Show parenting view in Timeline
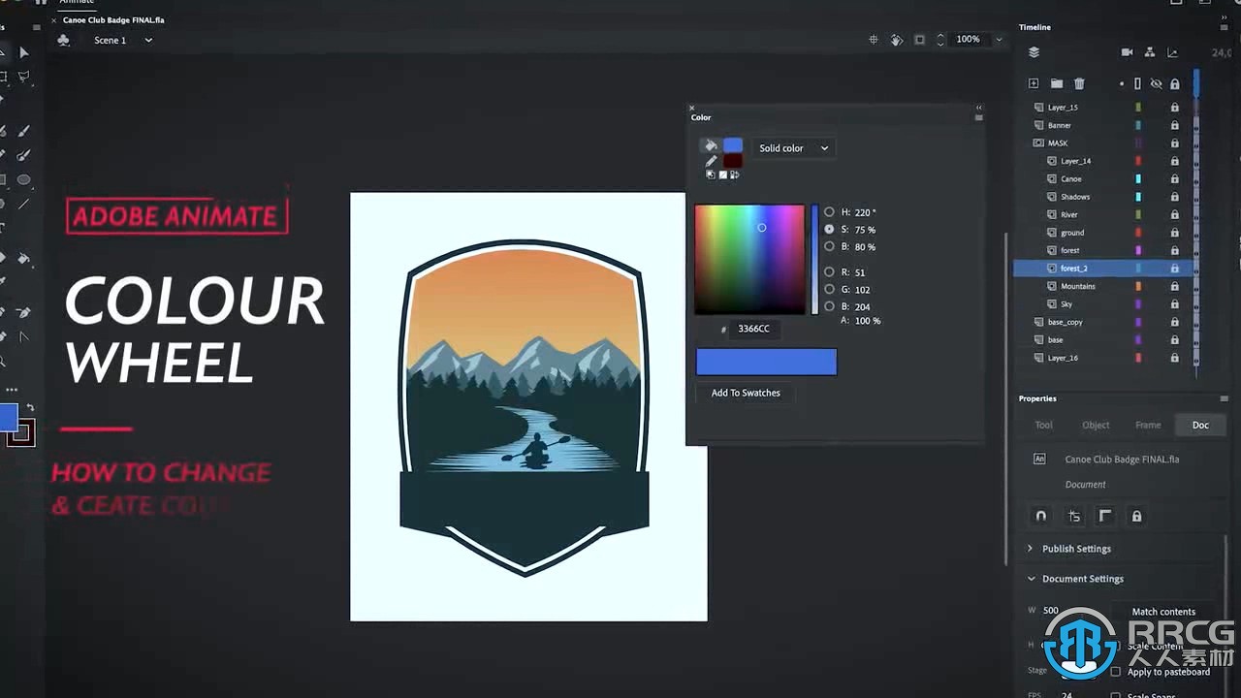 point(1150,52)
